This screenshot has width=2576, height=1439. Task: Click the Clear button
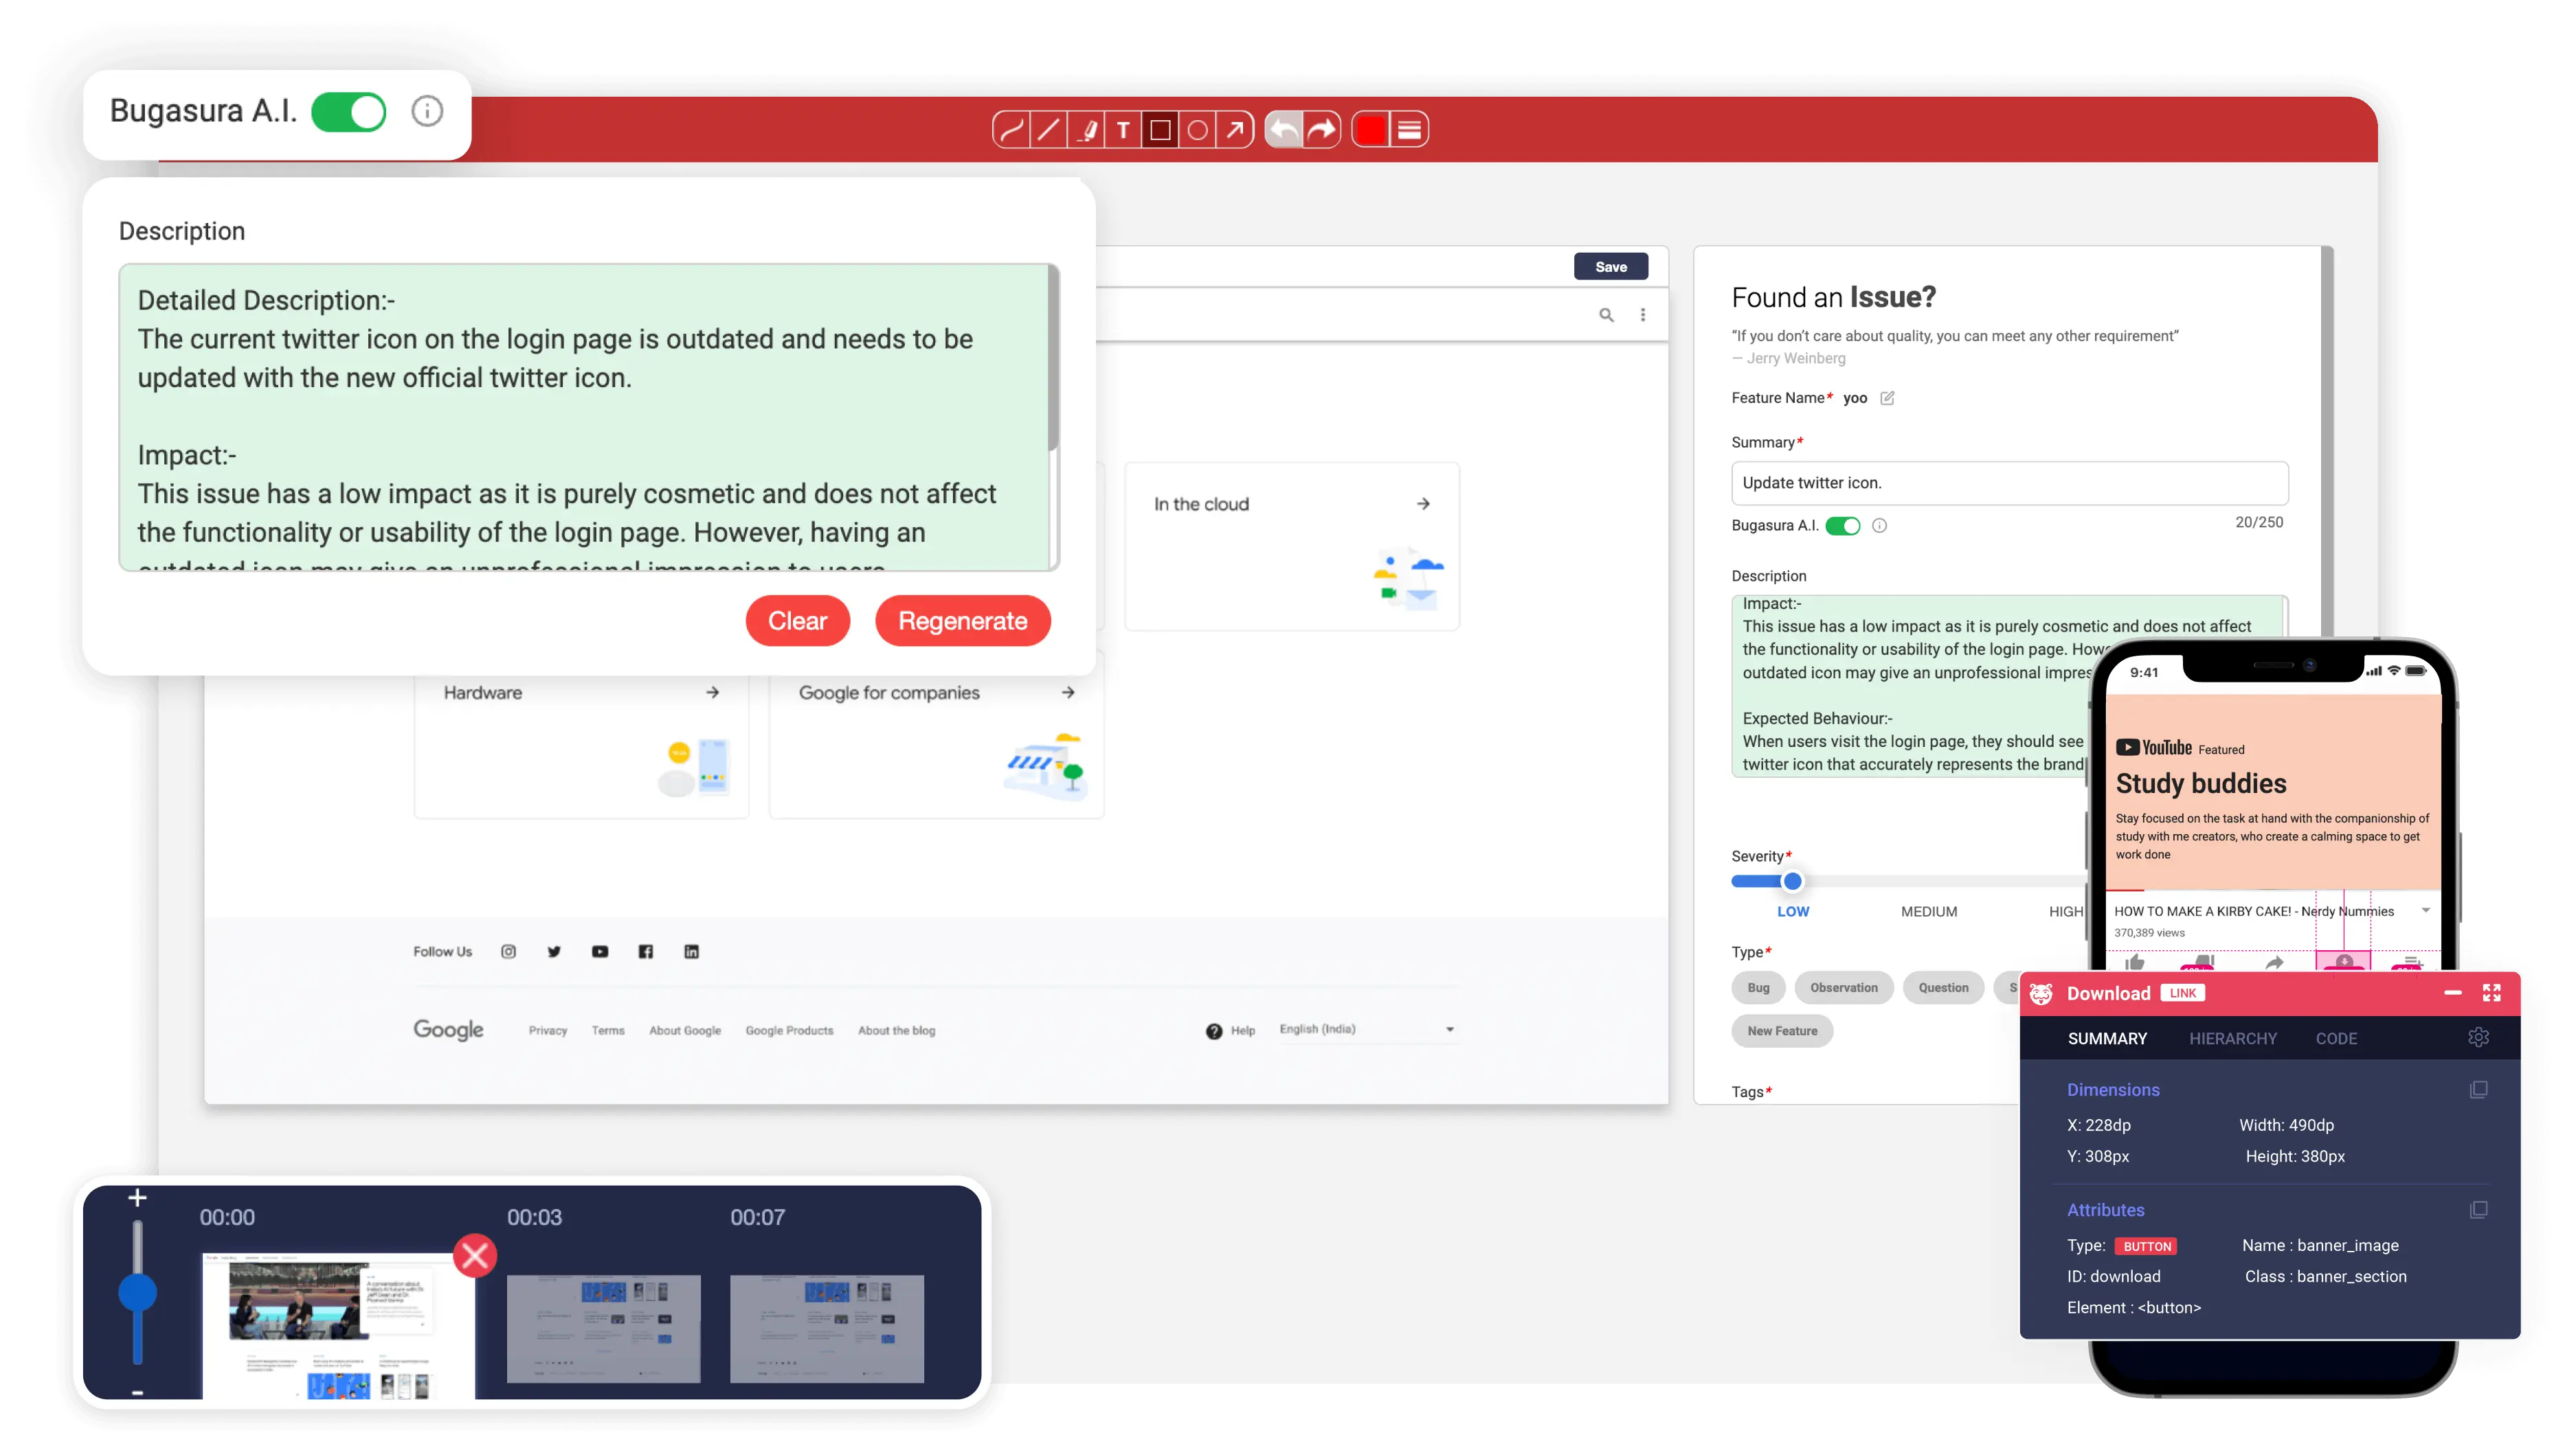[797, 621]
